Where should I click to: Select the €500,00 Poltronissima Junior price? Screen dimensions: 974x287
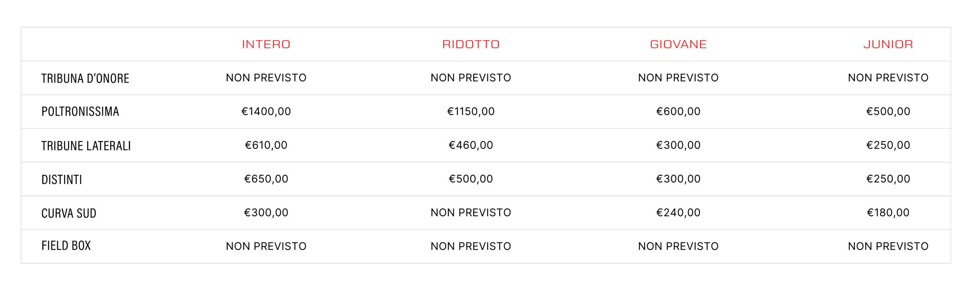[888, 111]
